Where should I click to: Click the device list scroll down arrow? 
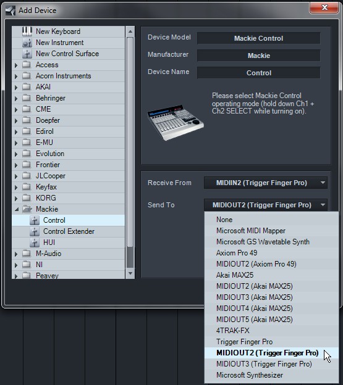click(x=130, y=273)
